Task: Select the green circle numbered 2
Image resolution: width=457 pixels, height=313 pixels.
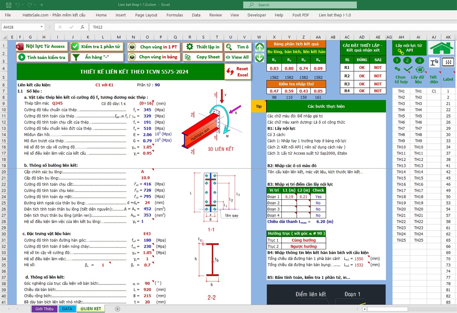Action: point(407,61)
